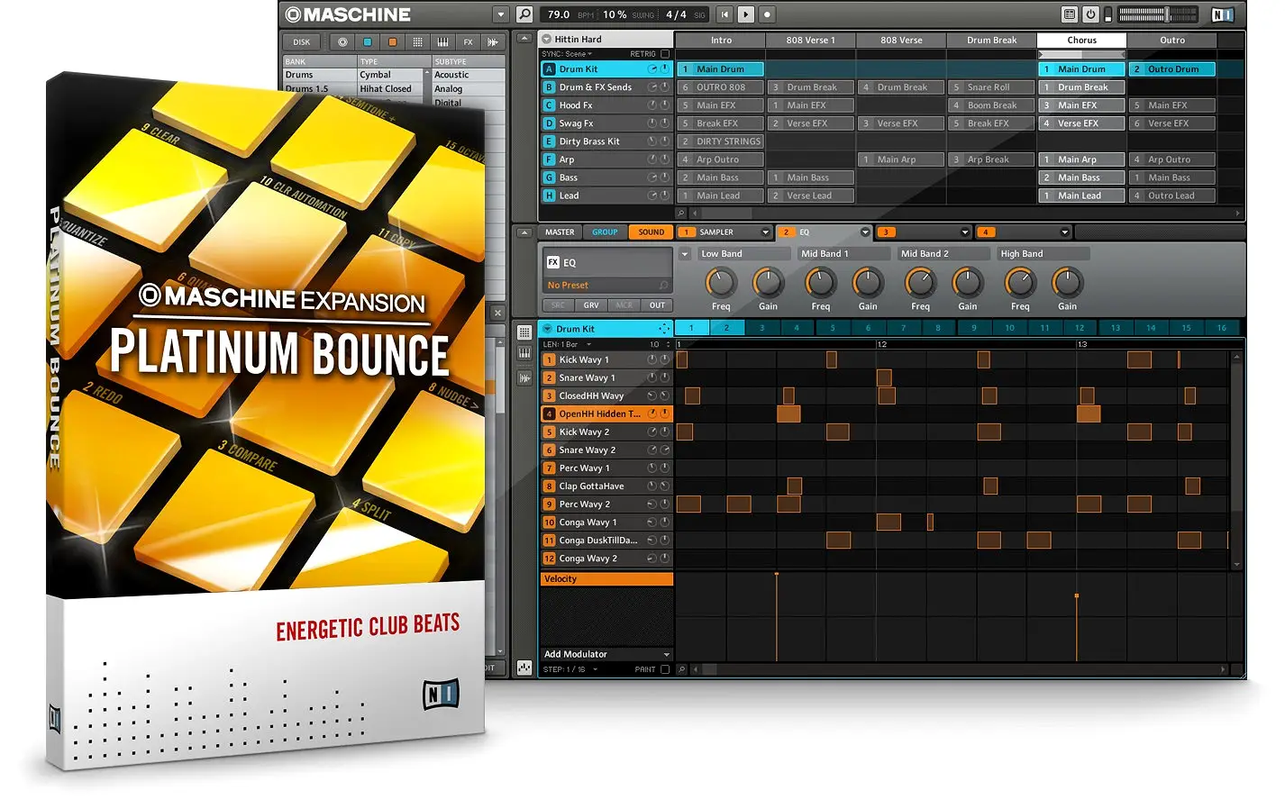Image resolution: width=1285 pixels, height=809 pixels.
Task: Click the pattern editor zoom magnifier near PAINT
Action: [682, 669]
